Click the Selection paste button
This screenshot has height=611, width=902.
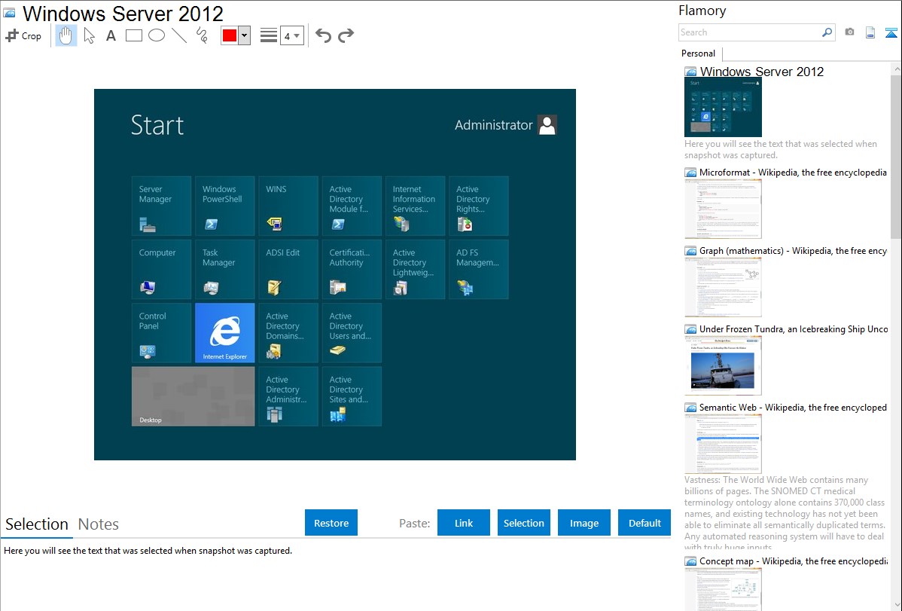tap(524, 523)
